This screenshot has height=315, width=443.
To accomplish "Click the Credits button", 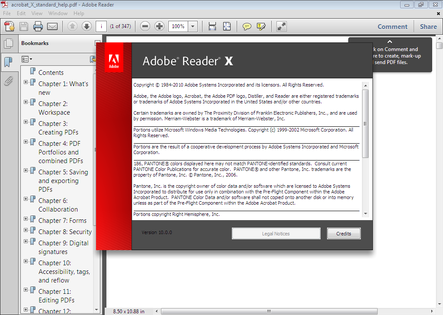I will 343,233.
